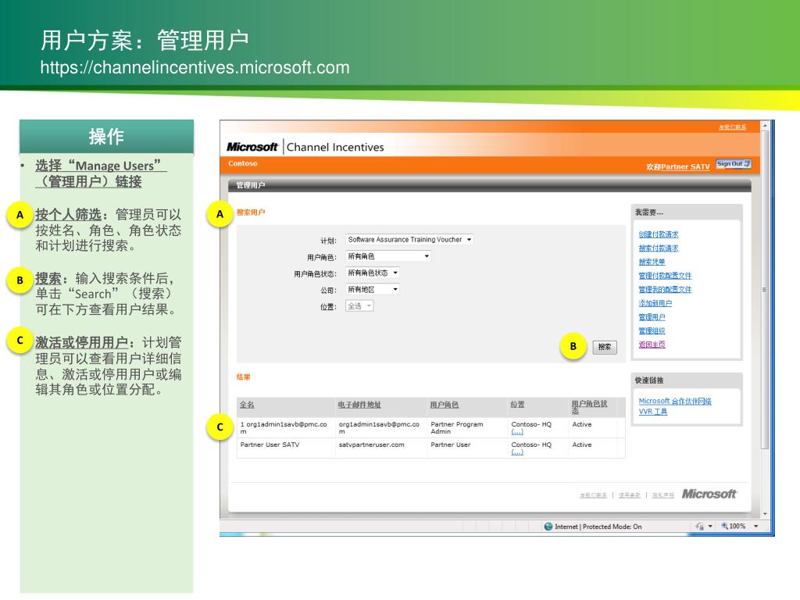
Task: Click the Partner User role cell
Action: coord(451,445)
